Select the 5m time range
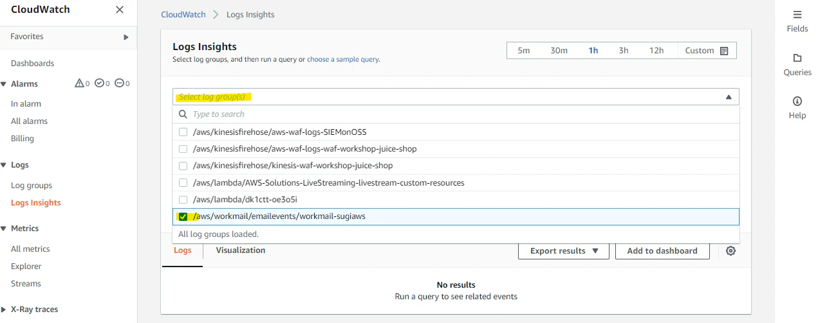The image size is (818, 323). (x=524, y=51)
